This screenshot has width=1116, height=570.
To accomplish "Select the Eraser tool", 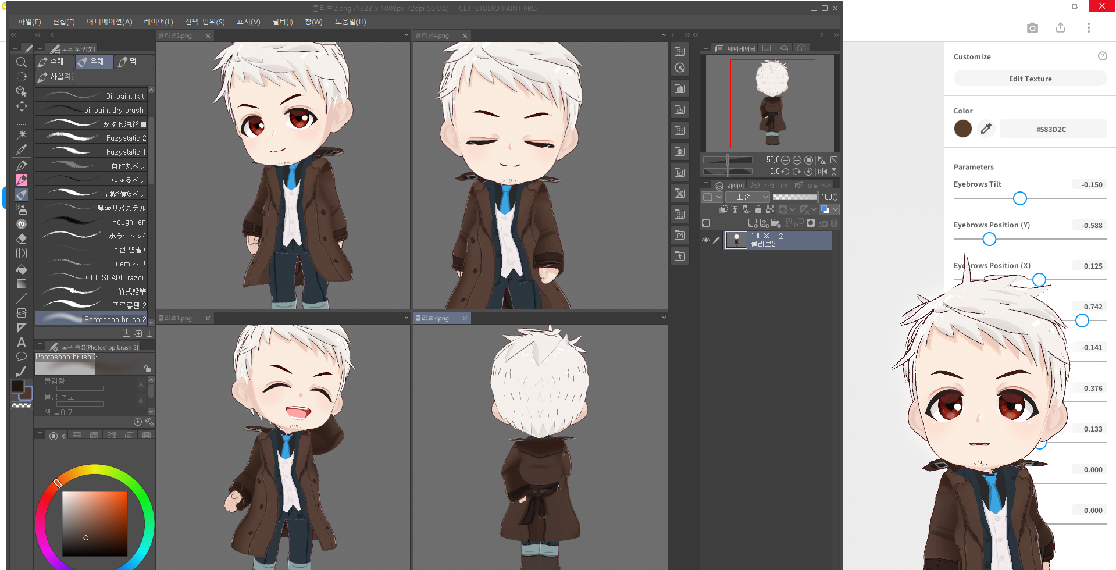I will point(22,238).
